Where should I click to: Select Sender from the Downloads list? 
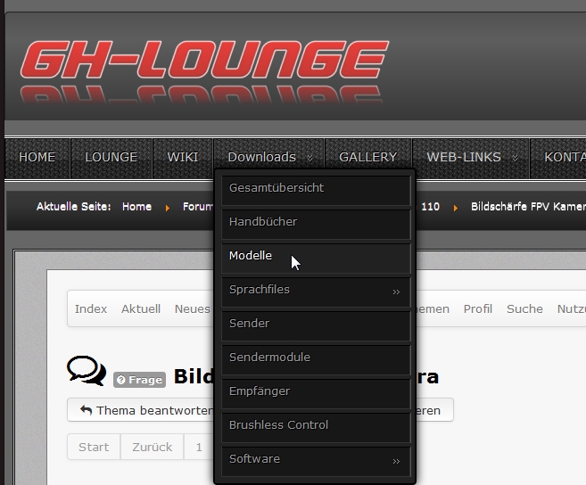tap(249, 324)
